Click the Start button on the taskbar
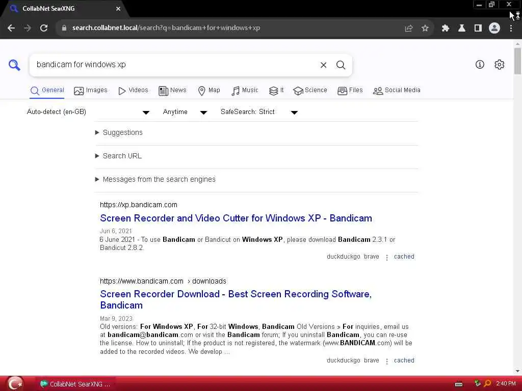The height and width of the screenshot is (391, 522). pyautogui.click(x=15, y=384)
